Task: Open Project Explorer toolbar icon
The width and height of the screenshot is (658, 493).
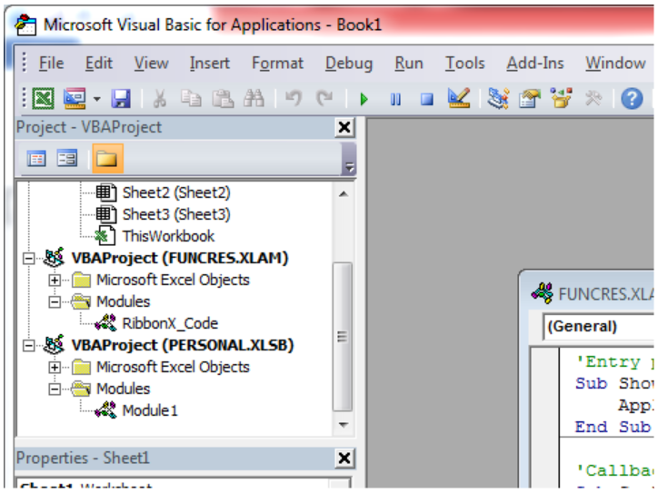Action: (498, 99)
